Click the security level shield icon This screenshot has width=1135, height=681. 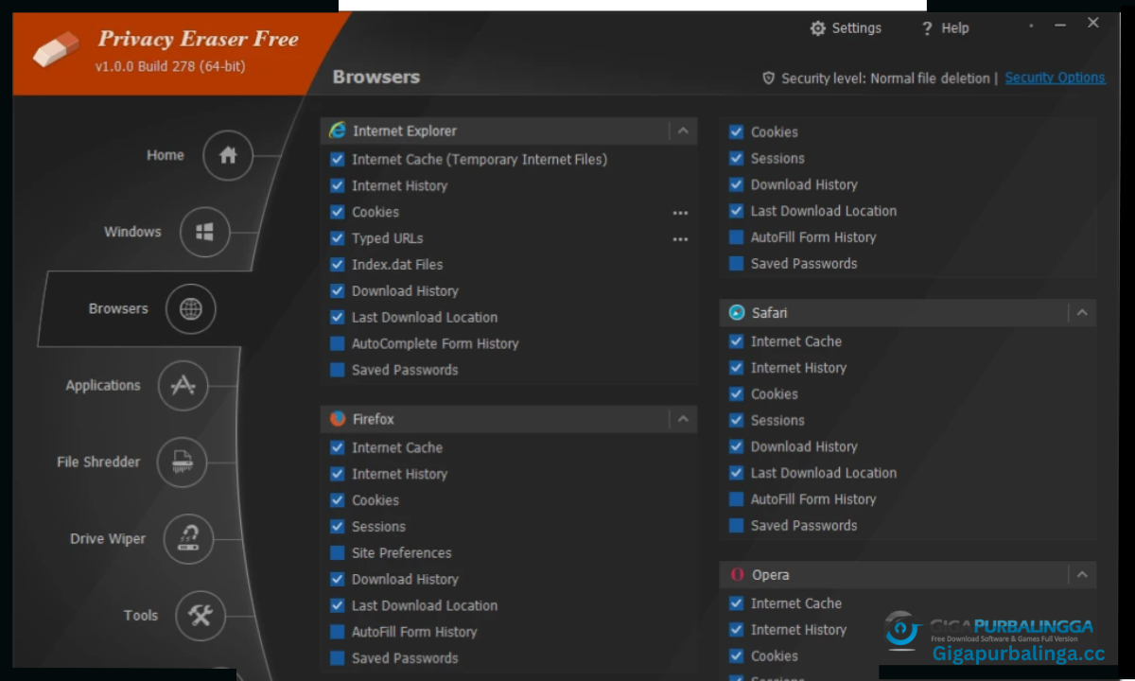tap(769, 79)
